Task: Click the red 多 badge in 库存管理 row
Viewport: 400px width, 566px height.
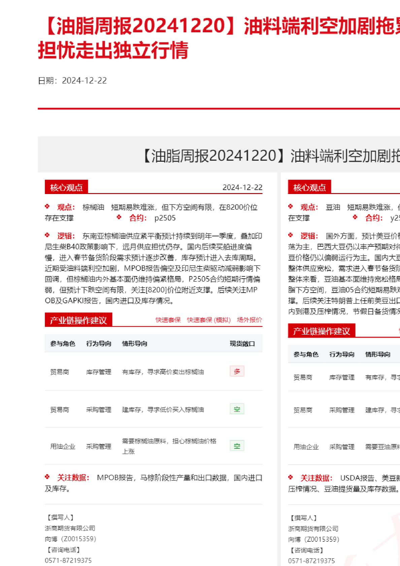Action: point(237,371)
